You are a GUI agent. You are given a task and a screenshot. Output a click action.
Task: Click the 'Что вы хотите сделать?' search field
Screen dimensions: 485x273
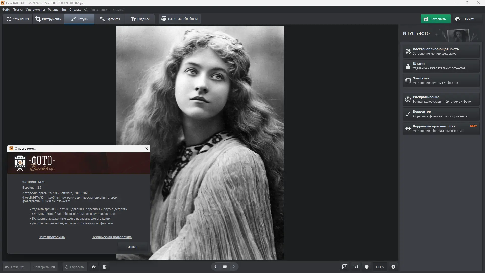[107, 10]
